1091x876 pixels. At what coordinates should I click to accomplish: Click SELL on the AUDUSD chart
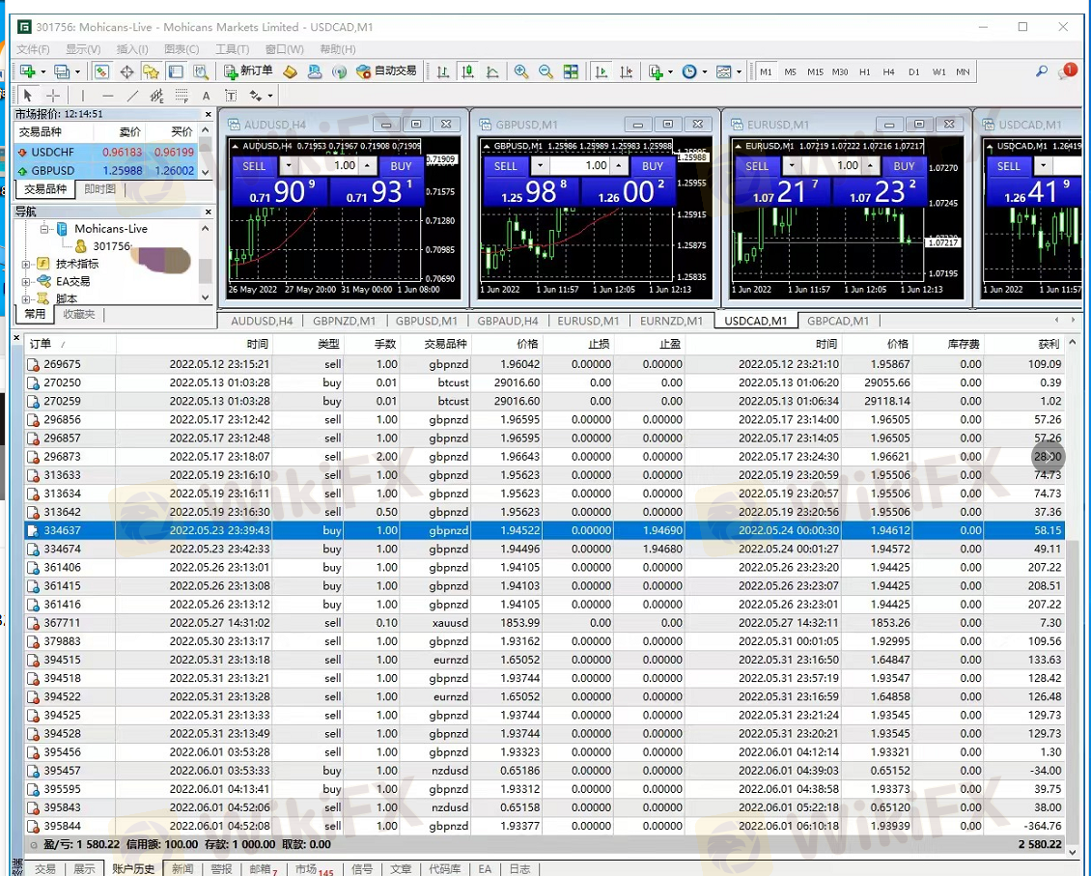pyautogui.click(x=254, y=165)
